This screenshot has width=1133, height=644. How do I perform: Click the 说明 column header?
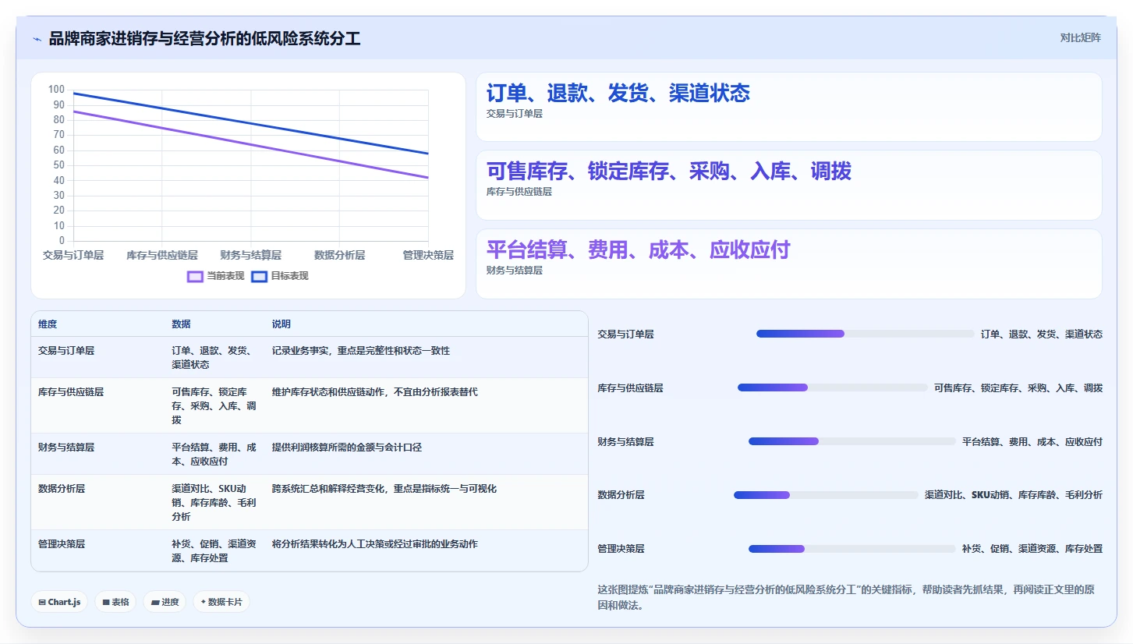point(281,324)
